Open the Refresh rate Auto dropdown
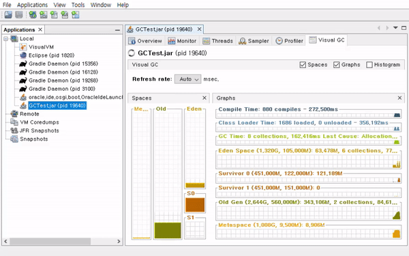Screen dimensions: 409x256 188,79
